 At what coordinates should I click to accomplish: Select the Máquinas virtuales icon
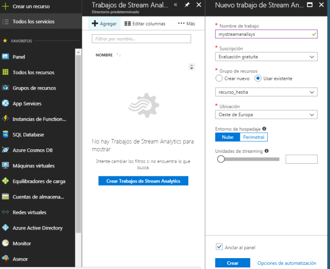[x=6, y=166]
